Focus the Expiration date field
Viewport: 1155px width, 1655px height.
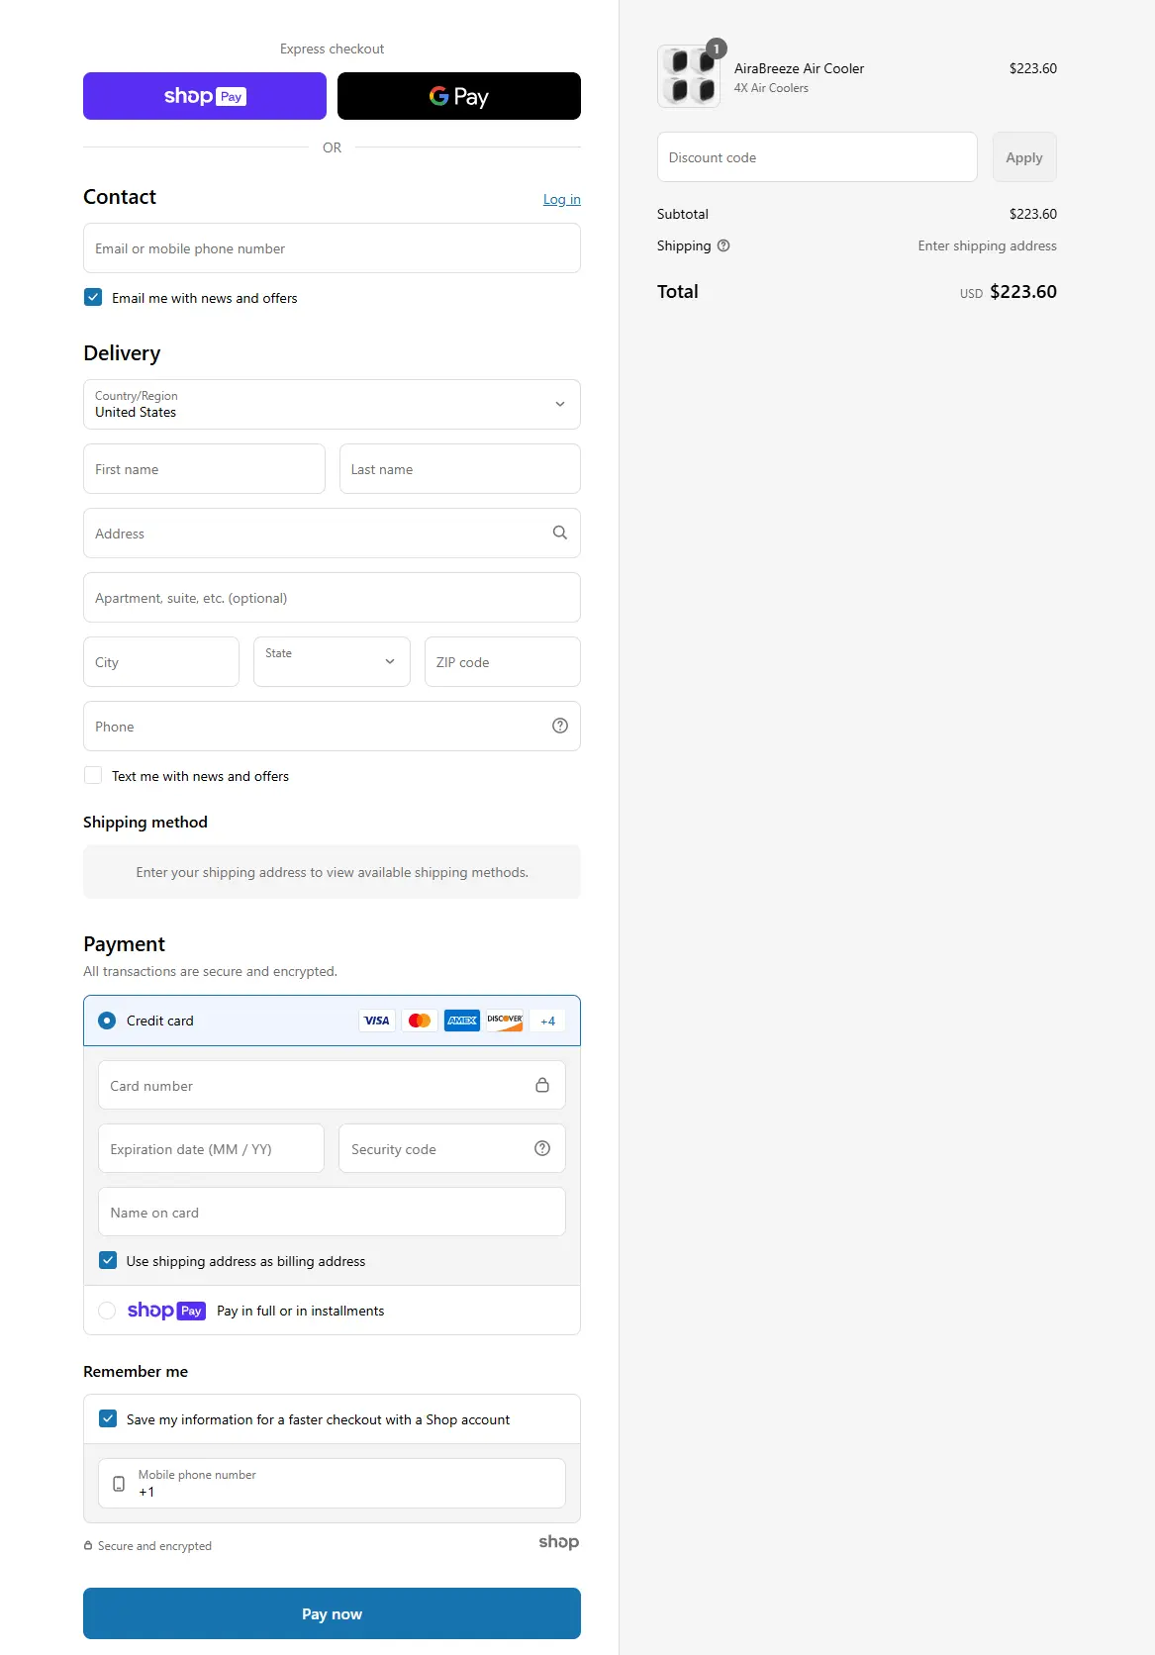coord(211,1149)
